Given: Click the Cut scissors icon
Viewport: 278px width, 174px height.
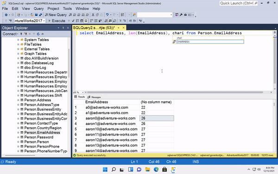Looking at the screenshot, I should pyautogui.click(x=93, y=15).
